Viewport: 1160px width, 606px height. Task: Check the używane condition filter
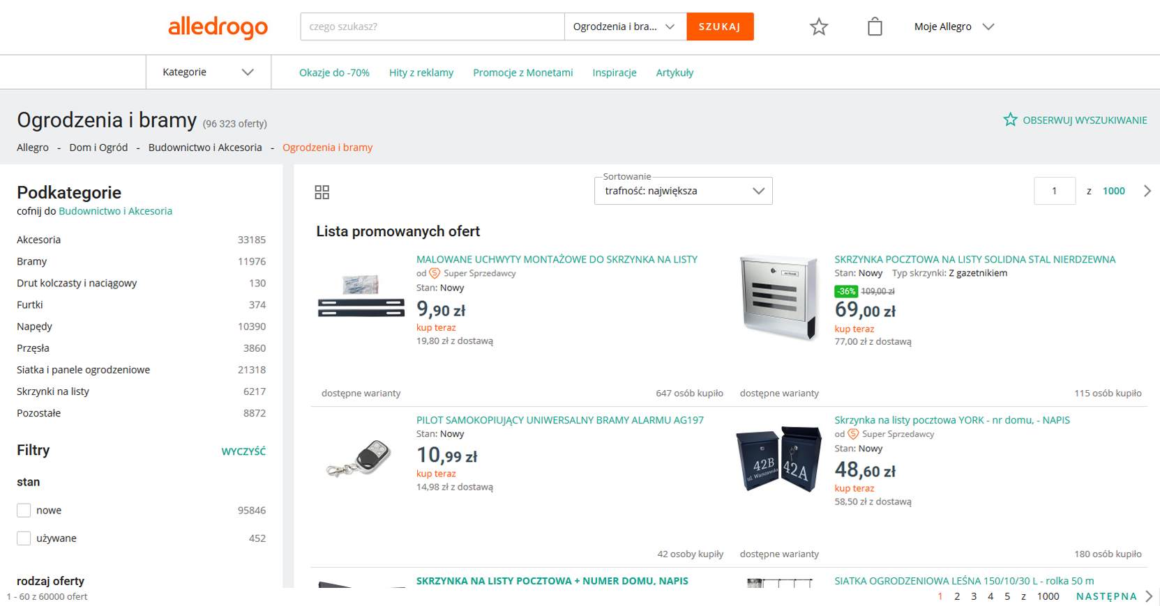[23, 538]
